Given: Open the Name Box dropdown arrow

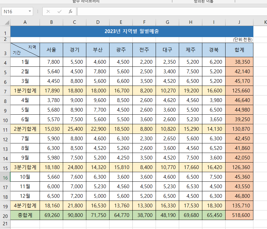Looking at the screenshot, I should tap(30, 11).
